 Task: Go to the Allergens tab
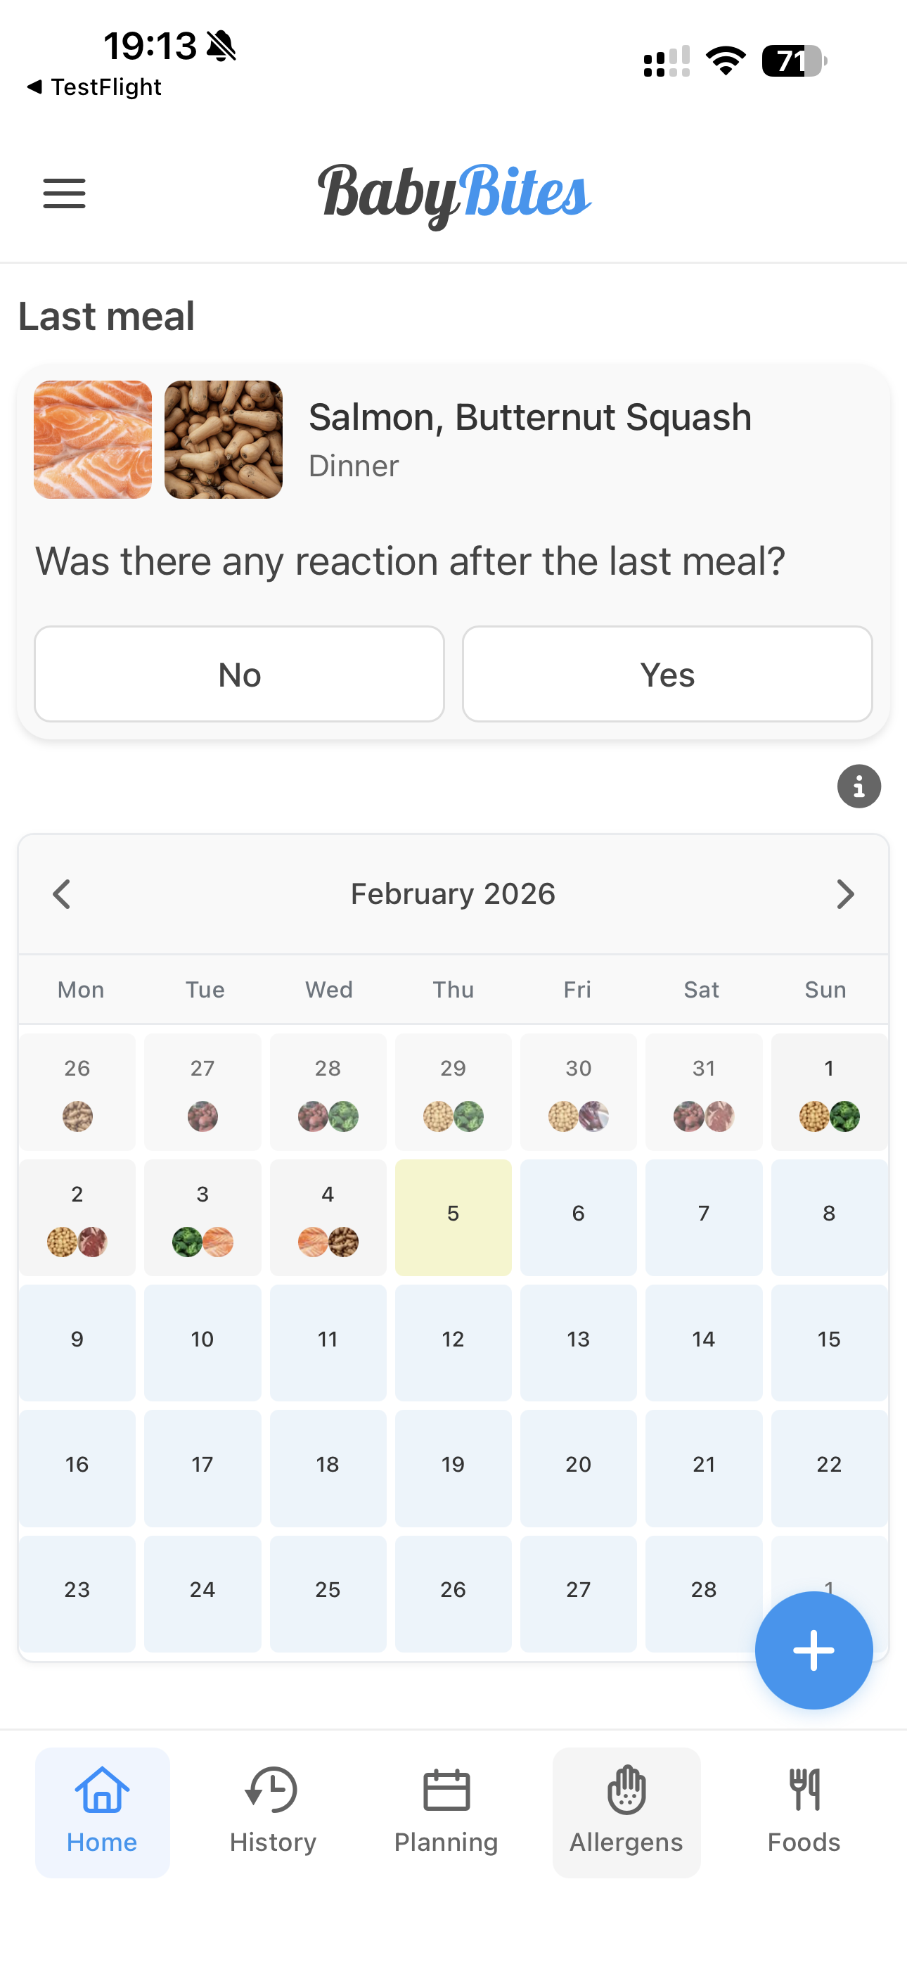[626, 1812]
